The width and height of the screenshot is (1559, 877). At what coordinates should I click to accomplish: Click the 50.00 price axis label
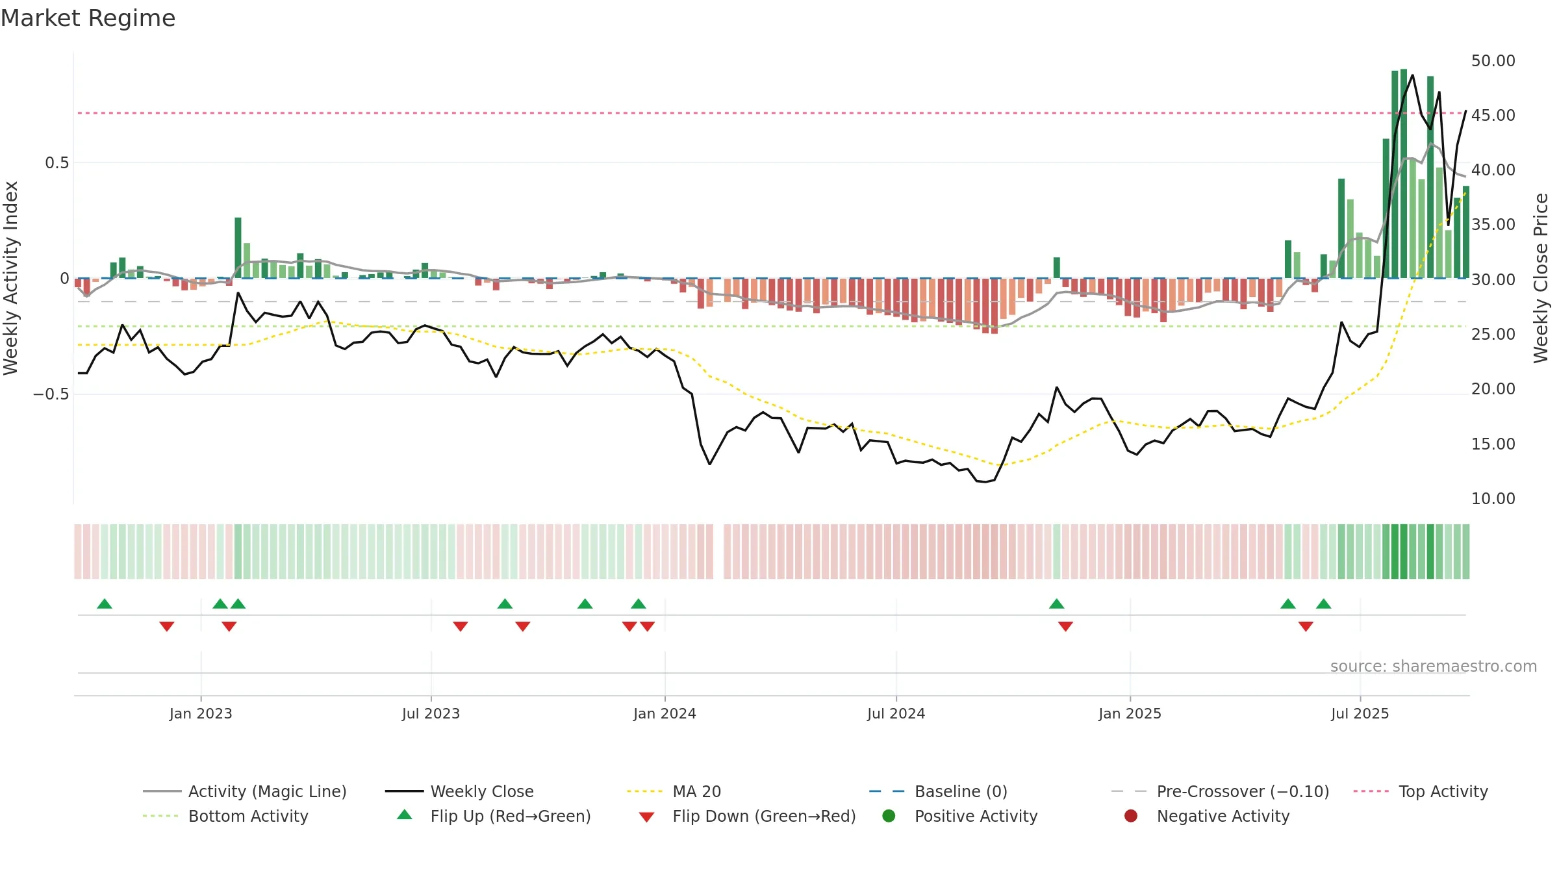tap(1493, 60)
